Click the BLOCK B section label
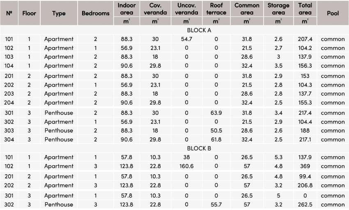Viewport: 349px width, 210px height. 199,148
